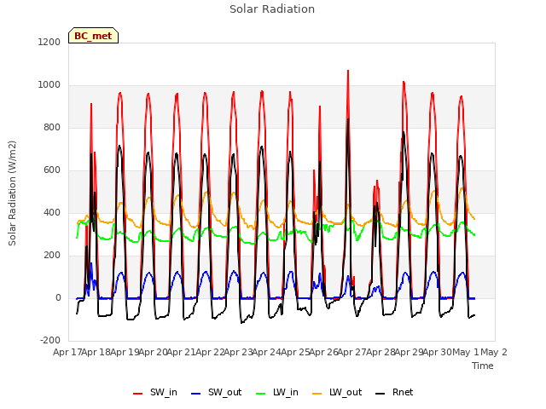
Task: Click the Apr 17 x-axis tick label
Action: (67, 352)
